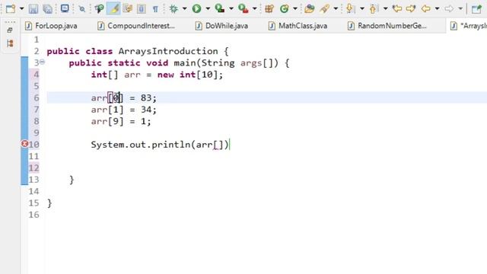This screenshot has width=487, height=274.
Task: Click 'int[] arr = new int[10];' line
Action: [x=157, y=75]
